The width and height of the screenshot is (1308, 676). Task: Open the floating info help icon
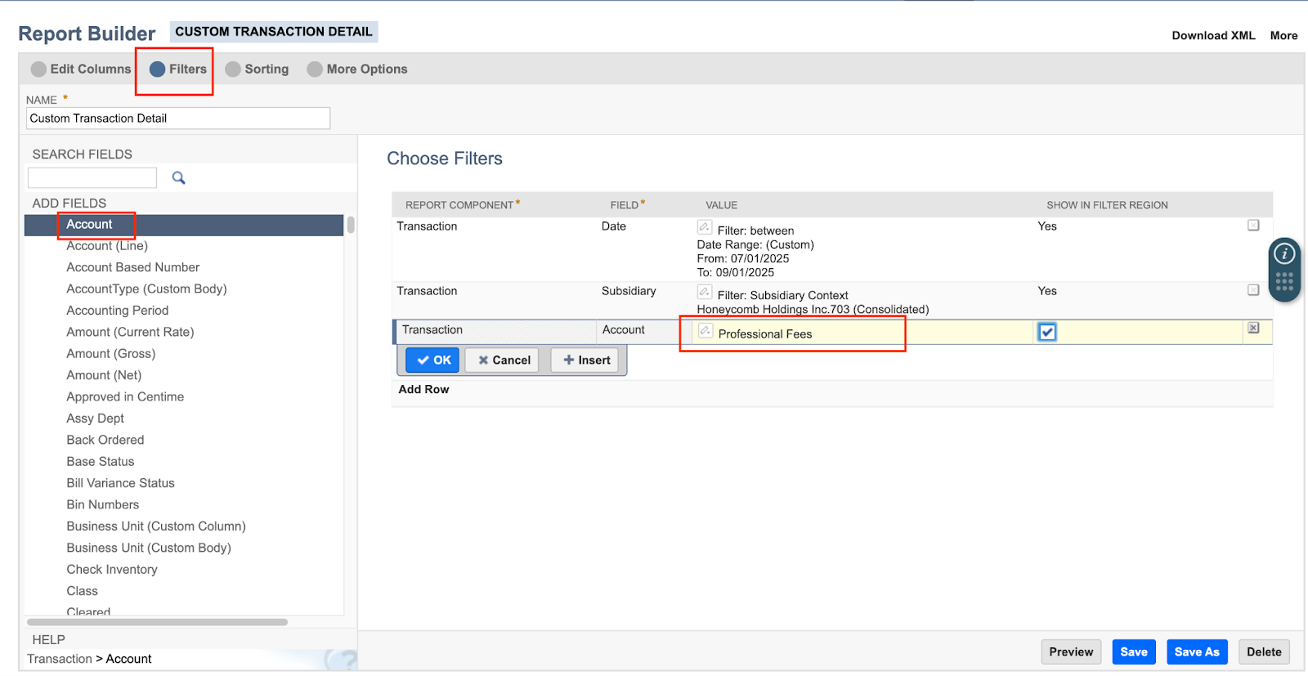[1284, 254]
